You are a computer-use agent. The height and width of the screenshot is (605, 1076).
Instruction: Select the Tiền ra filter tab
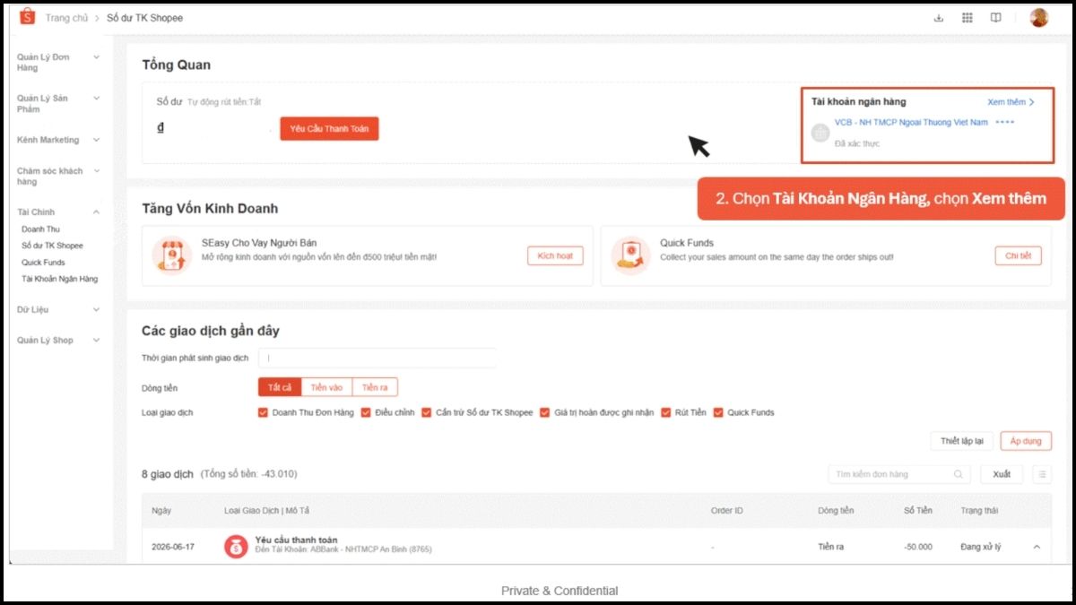pos(375,387)
